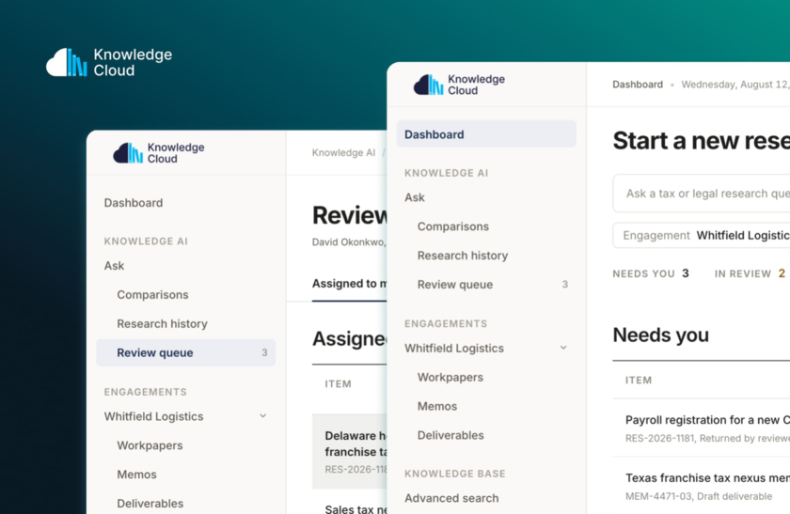Open Memos in the back window sidebar
Image resolution: width=790 pixels, height=514 pixels.
136,475
